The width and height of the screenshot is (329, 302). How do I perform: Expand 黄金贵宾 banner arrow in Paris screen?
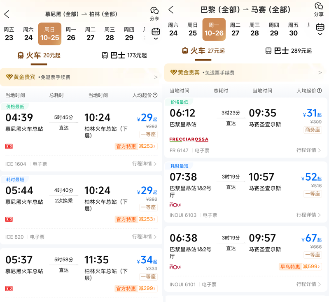click(320, 72)
